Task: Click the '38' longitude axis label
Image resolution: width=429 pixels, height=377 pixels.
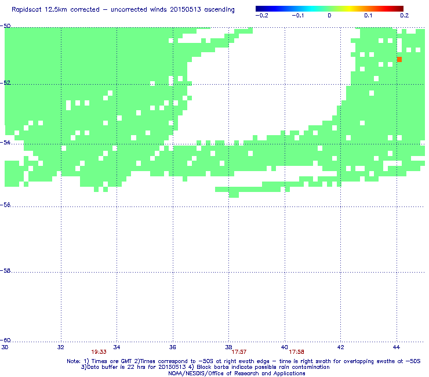Action: (229, 347)
